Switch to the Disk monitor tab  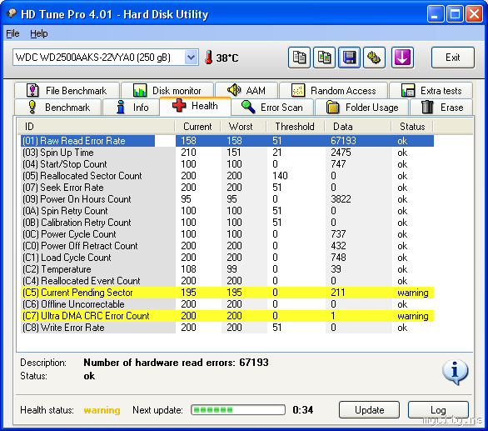click(x=167, y=90)
